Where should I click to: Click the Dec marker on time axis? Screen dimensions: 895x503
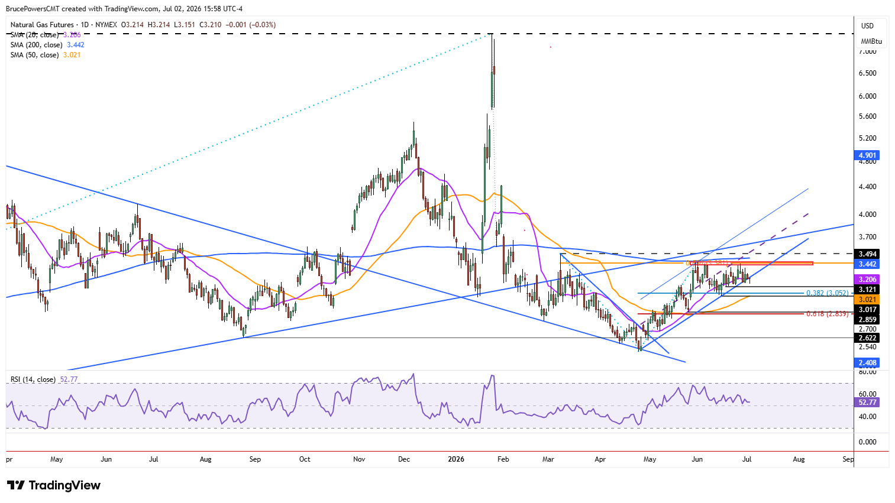[404, 459]
